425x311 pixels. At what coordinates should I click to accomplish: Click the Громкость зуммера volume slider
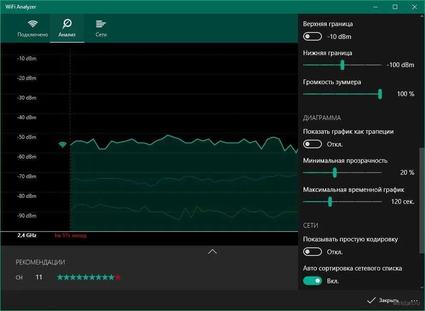[x=380, y=94]
